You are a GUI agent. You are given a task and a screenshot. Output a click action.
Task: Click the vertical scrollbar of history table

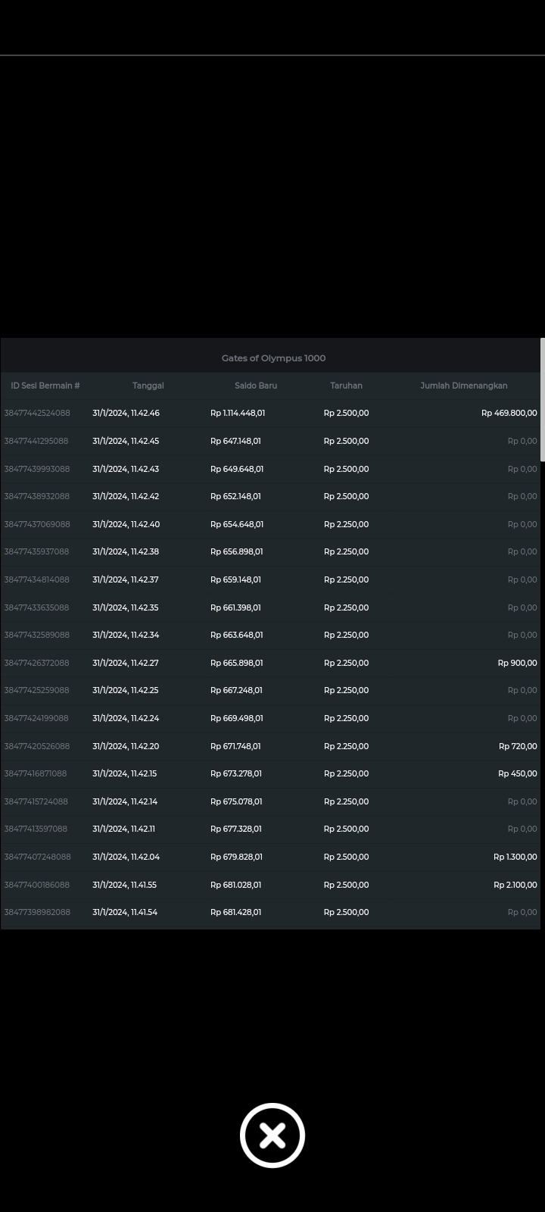coord(542,400)
